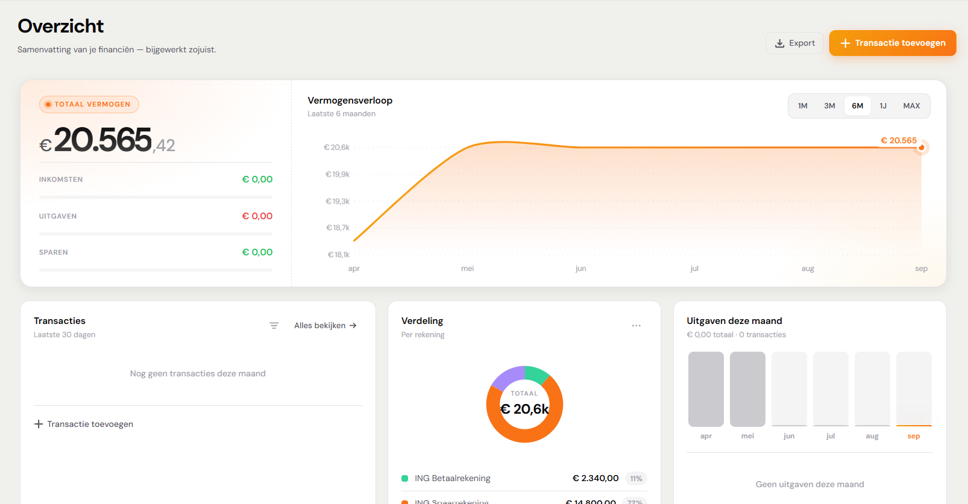Click the jun bar in Uitgaven chart
The height and width of the screenshot is (504, 968).
[x=789, y=389]
